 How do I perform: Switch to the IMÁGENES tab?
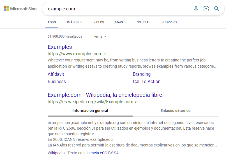tap(75, 22)
